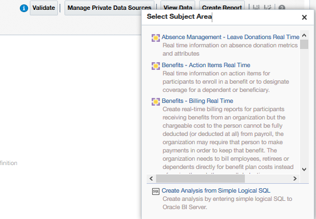Click the horizontal scrollbar thumb
The image size is (316, 219).
coord(200,178)
